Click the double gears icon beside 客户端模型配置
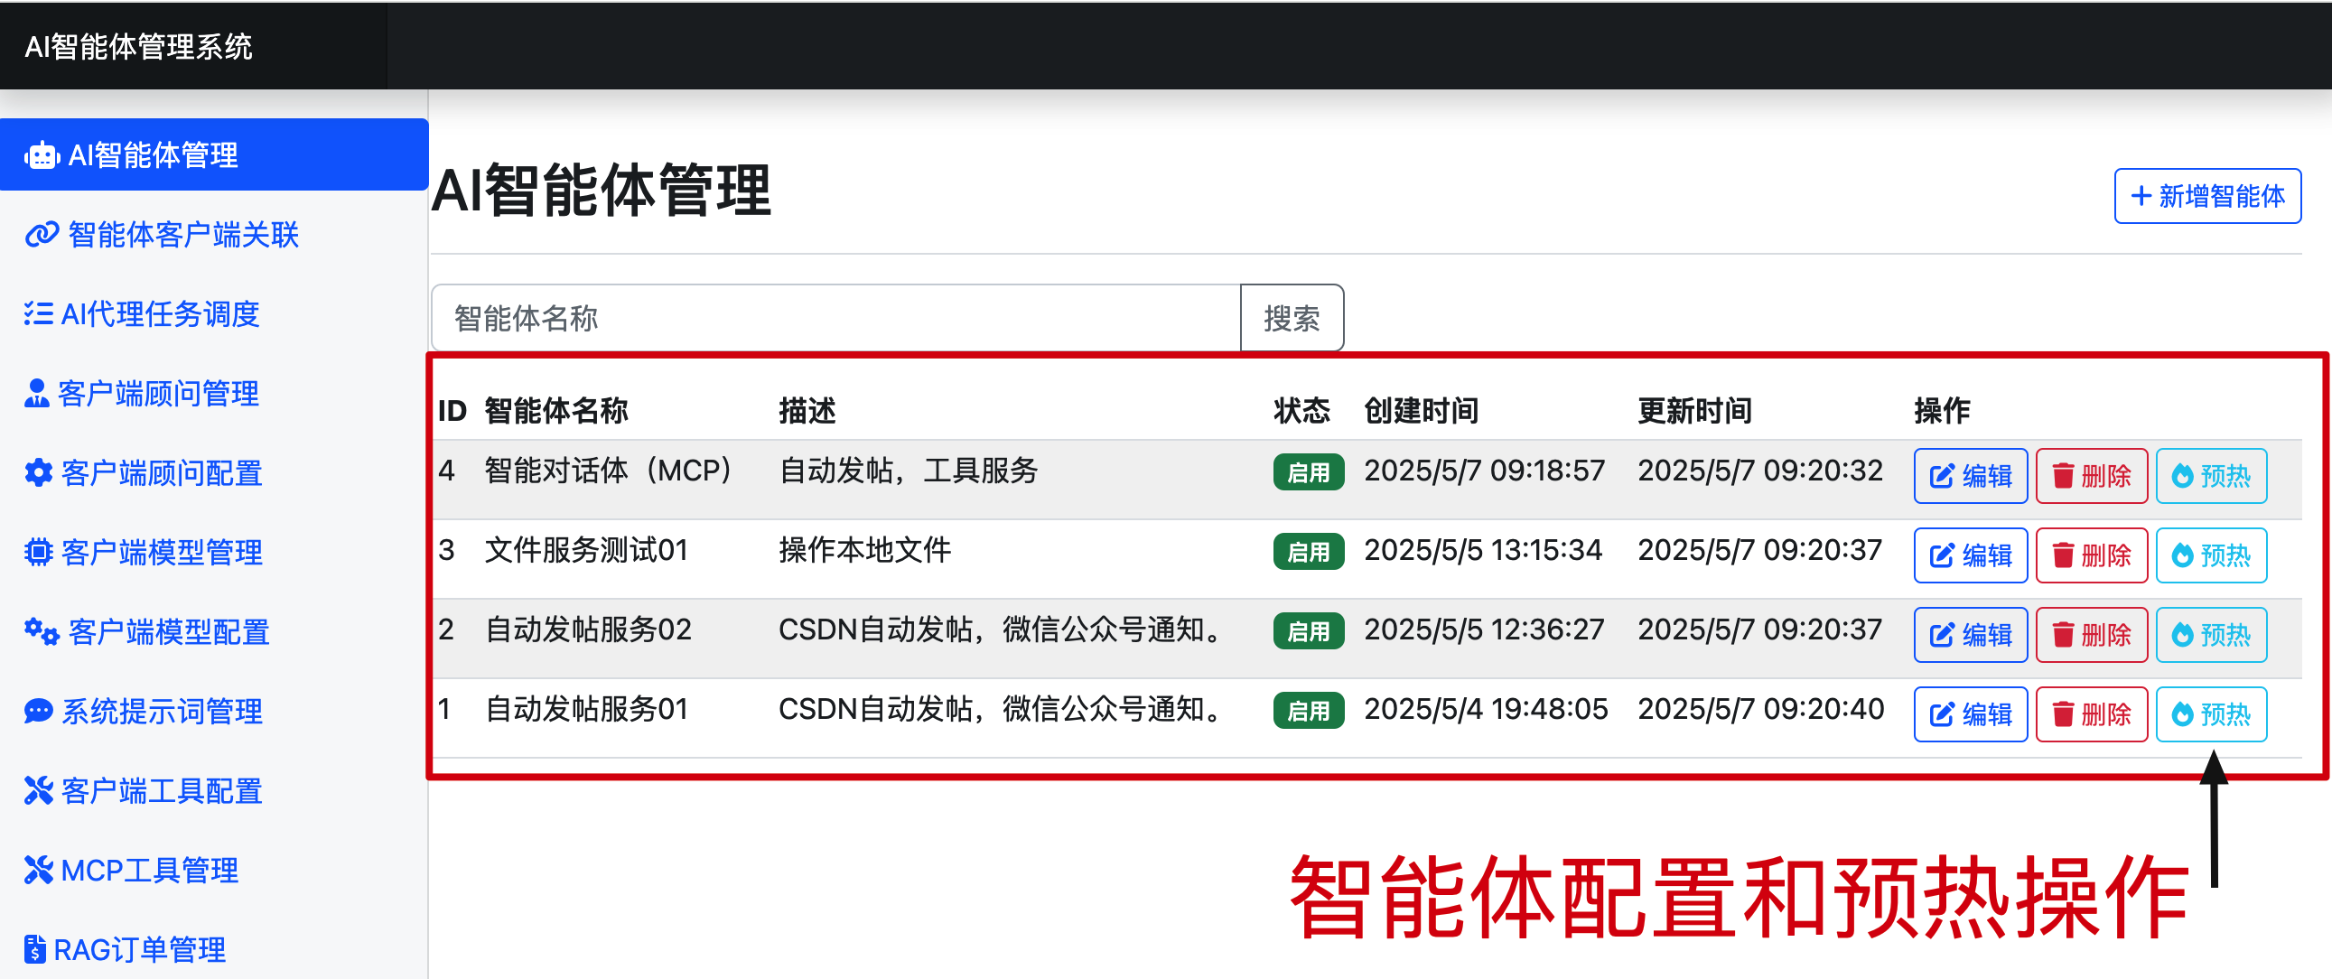The width and height of the screenshot is (2332, 979). click(42, 632)
